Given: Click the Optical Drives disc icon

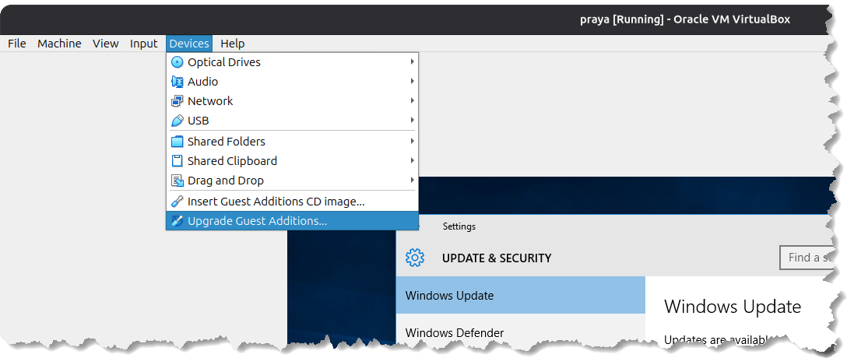Looking at the screenshot, I should [x=177, y=62].
